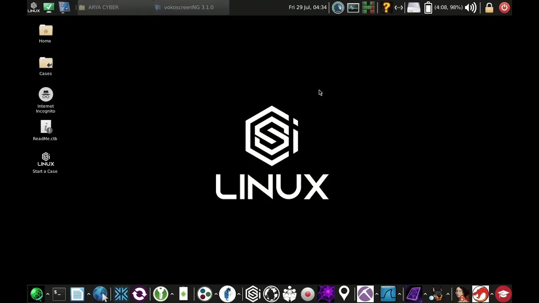Lock the screen with the padlock icon

coord(489,7)
